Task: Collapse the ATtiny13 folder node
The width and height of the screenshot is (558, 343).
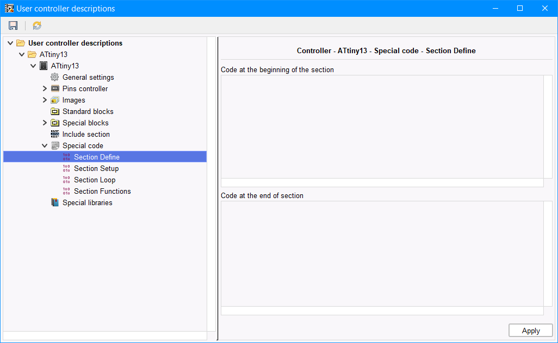Action: click(22, 54)
